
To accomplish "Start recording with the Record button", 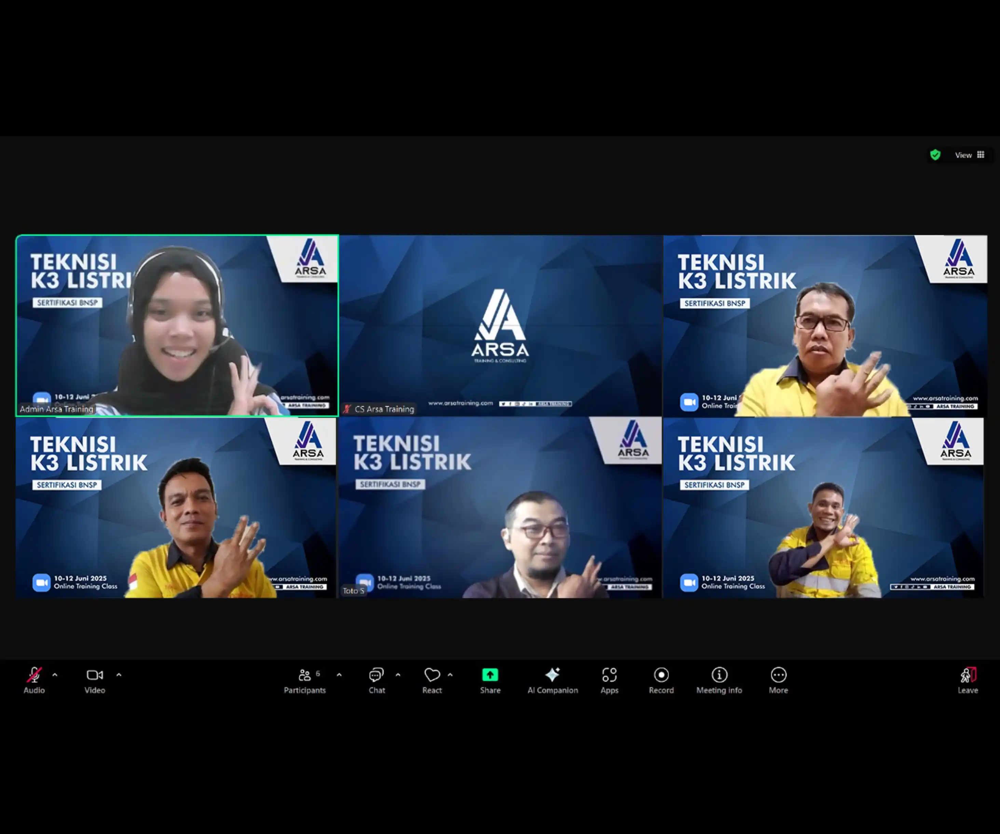I will (661, 680).
